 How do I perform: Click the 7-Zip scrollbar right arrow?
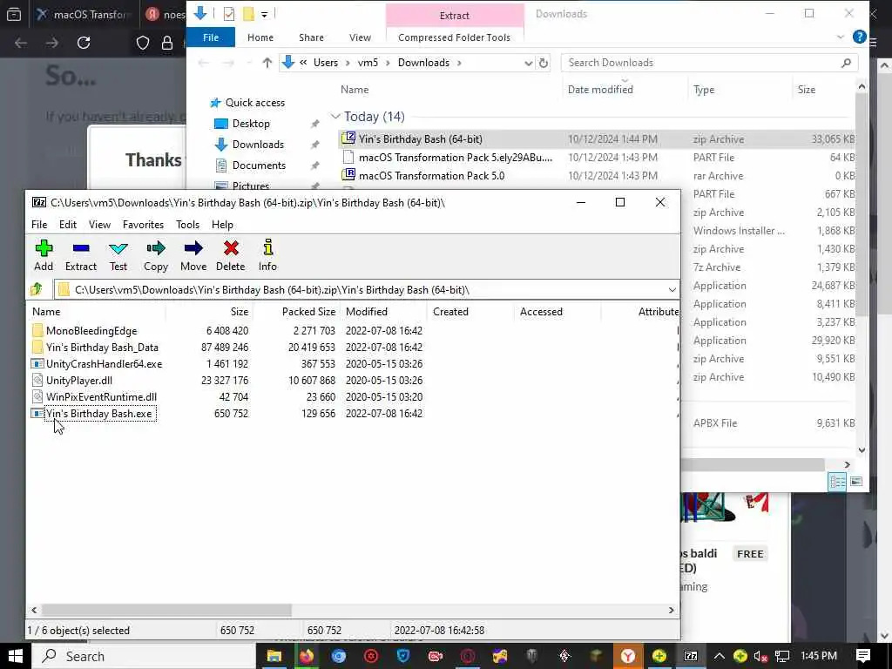672,610
